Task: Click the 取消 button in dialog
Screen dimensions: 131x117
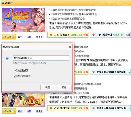Action: point(64,87)
